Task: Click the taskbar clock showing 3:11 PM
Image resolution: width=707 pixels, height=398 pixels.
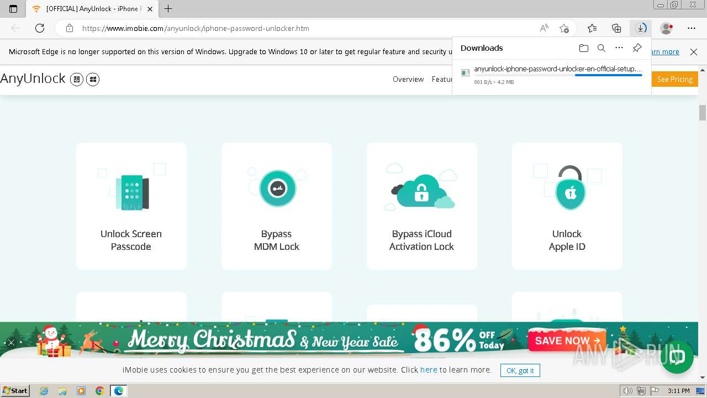Action: pos(679,391)
